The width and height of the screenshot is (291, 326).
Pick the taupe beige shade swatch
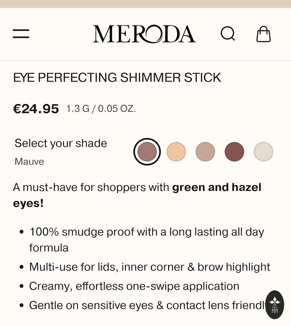pyautogui.click(x=205, y=152)
